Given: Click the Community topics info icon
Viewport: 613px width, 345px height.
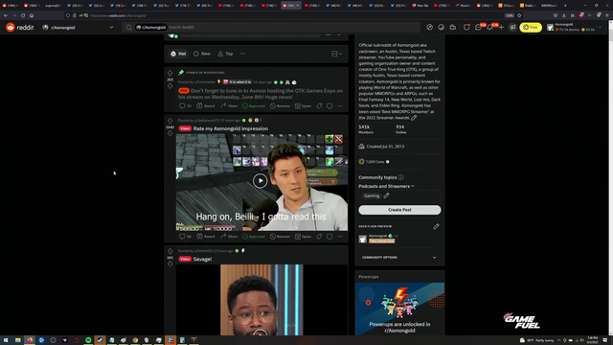Looking at the screenshot, I should [400, 177].
